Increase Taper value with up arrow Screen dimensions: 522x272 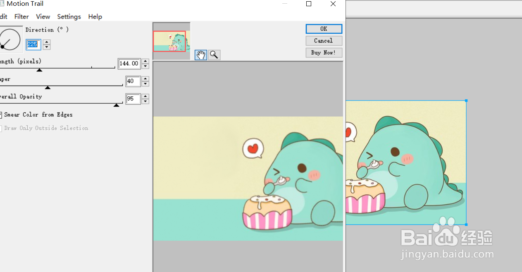[145, 79]
